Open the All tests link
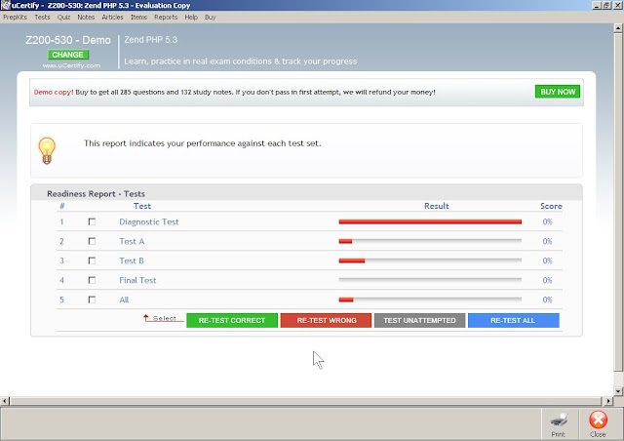Image resolution: width=624 pixels, height=441 pixels. 124,300
